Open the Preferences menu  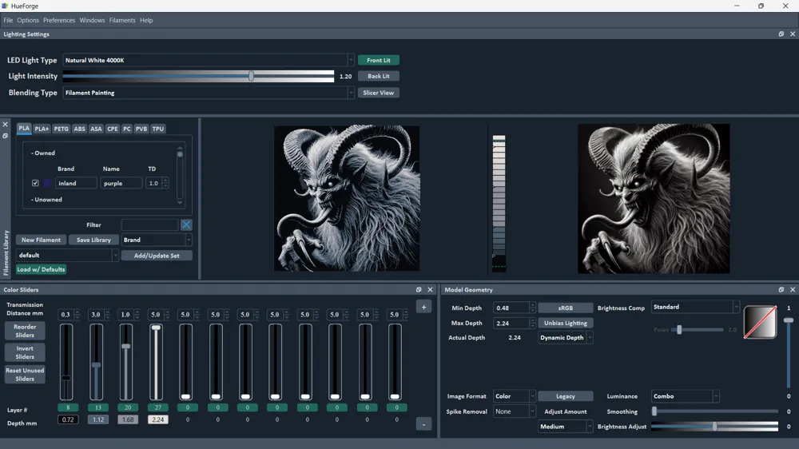pyautogui.click(x=59, y=21)
